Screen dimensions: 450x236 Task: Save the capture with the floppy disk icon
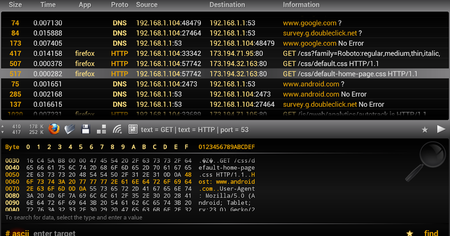(x=85, y=128)
